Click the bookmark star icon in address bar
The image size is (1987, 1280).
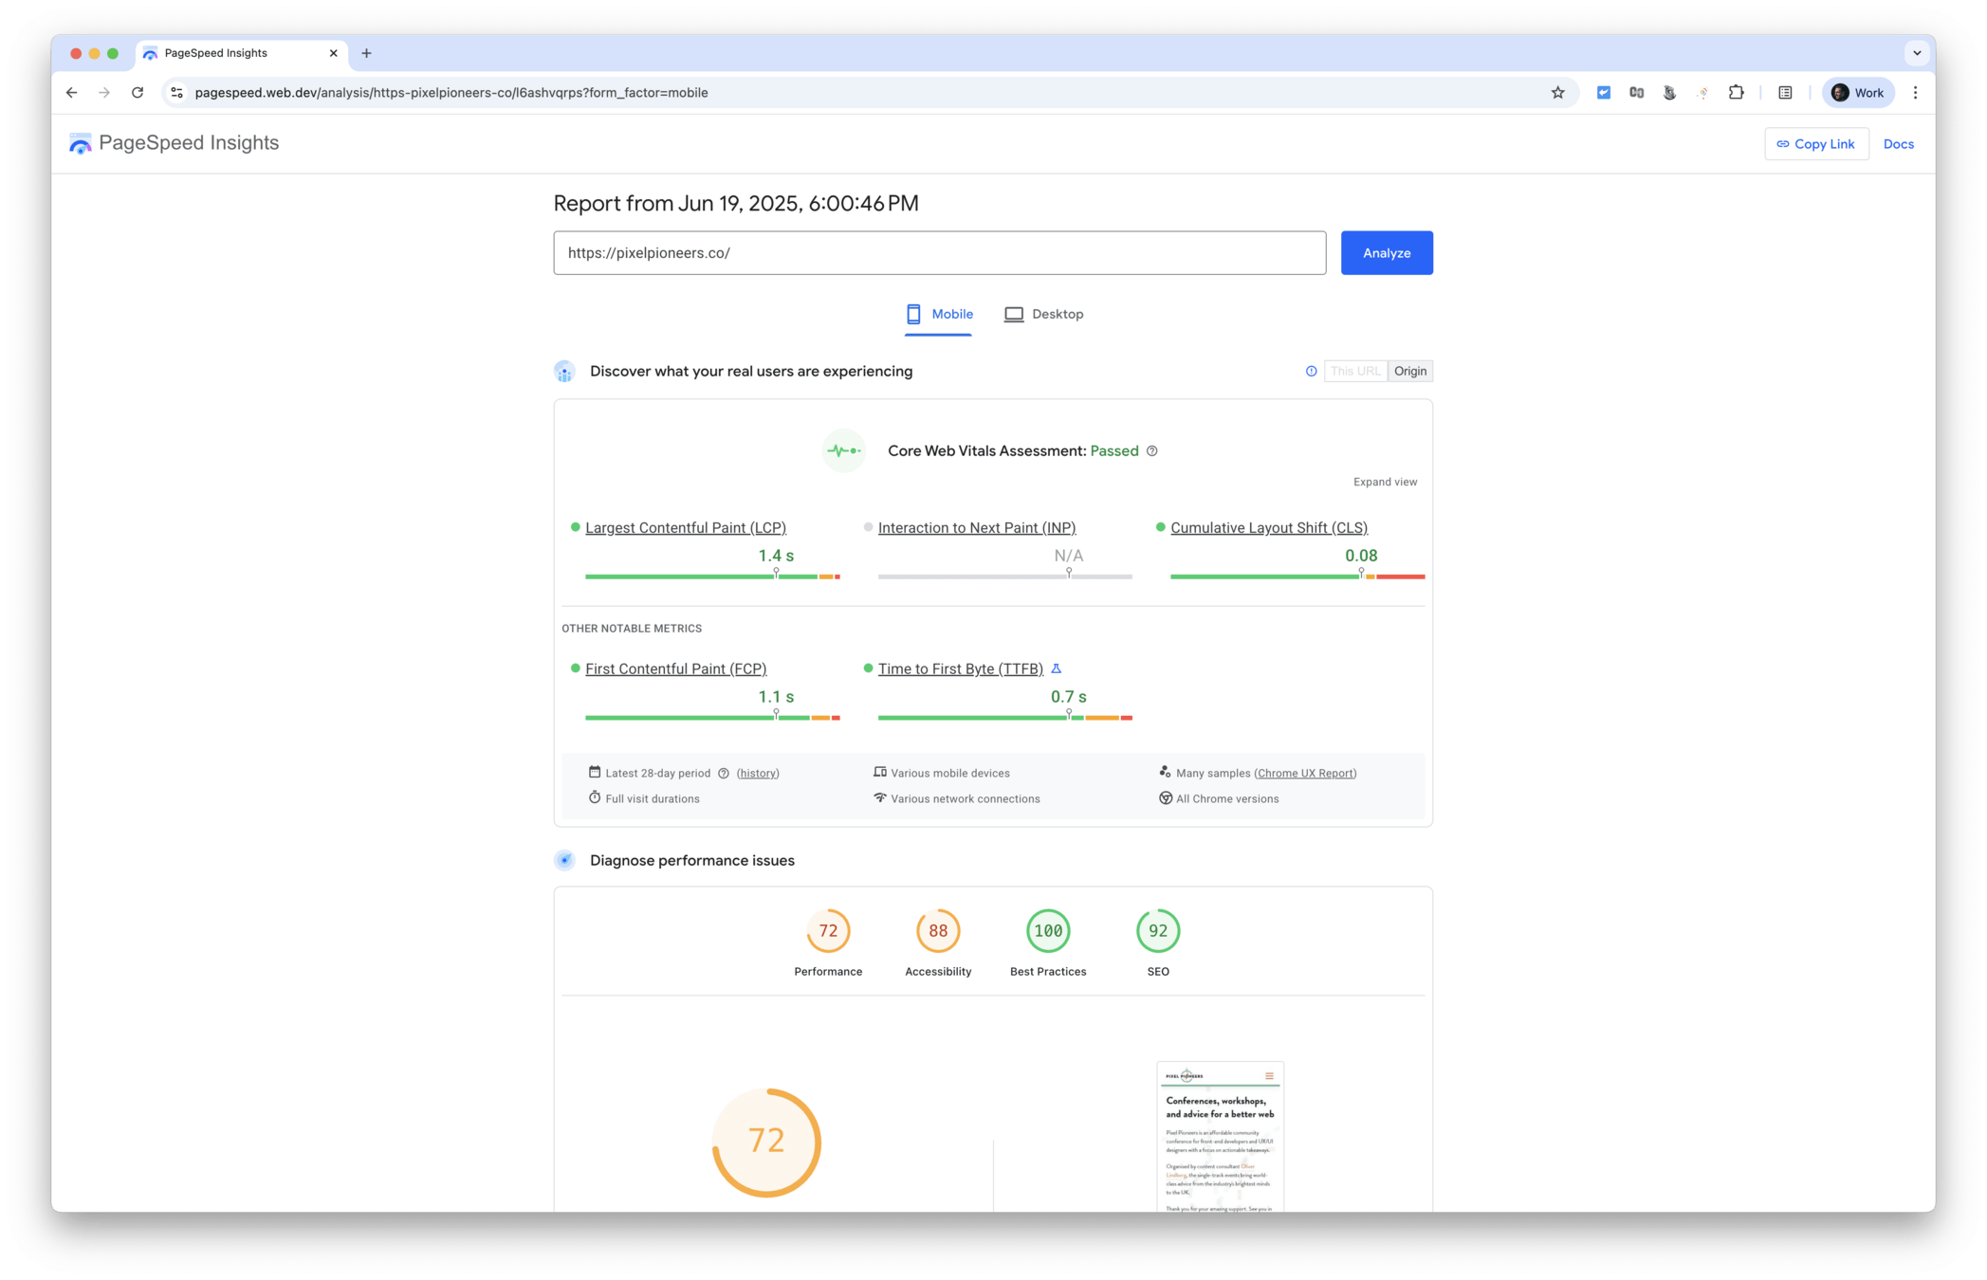(1557, 92)
